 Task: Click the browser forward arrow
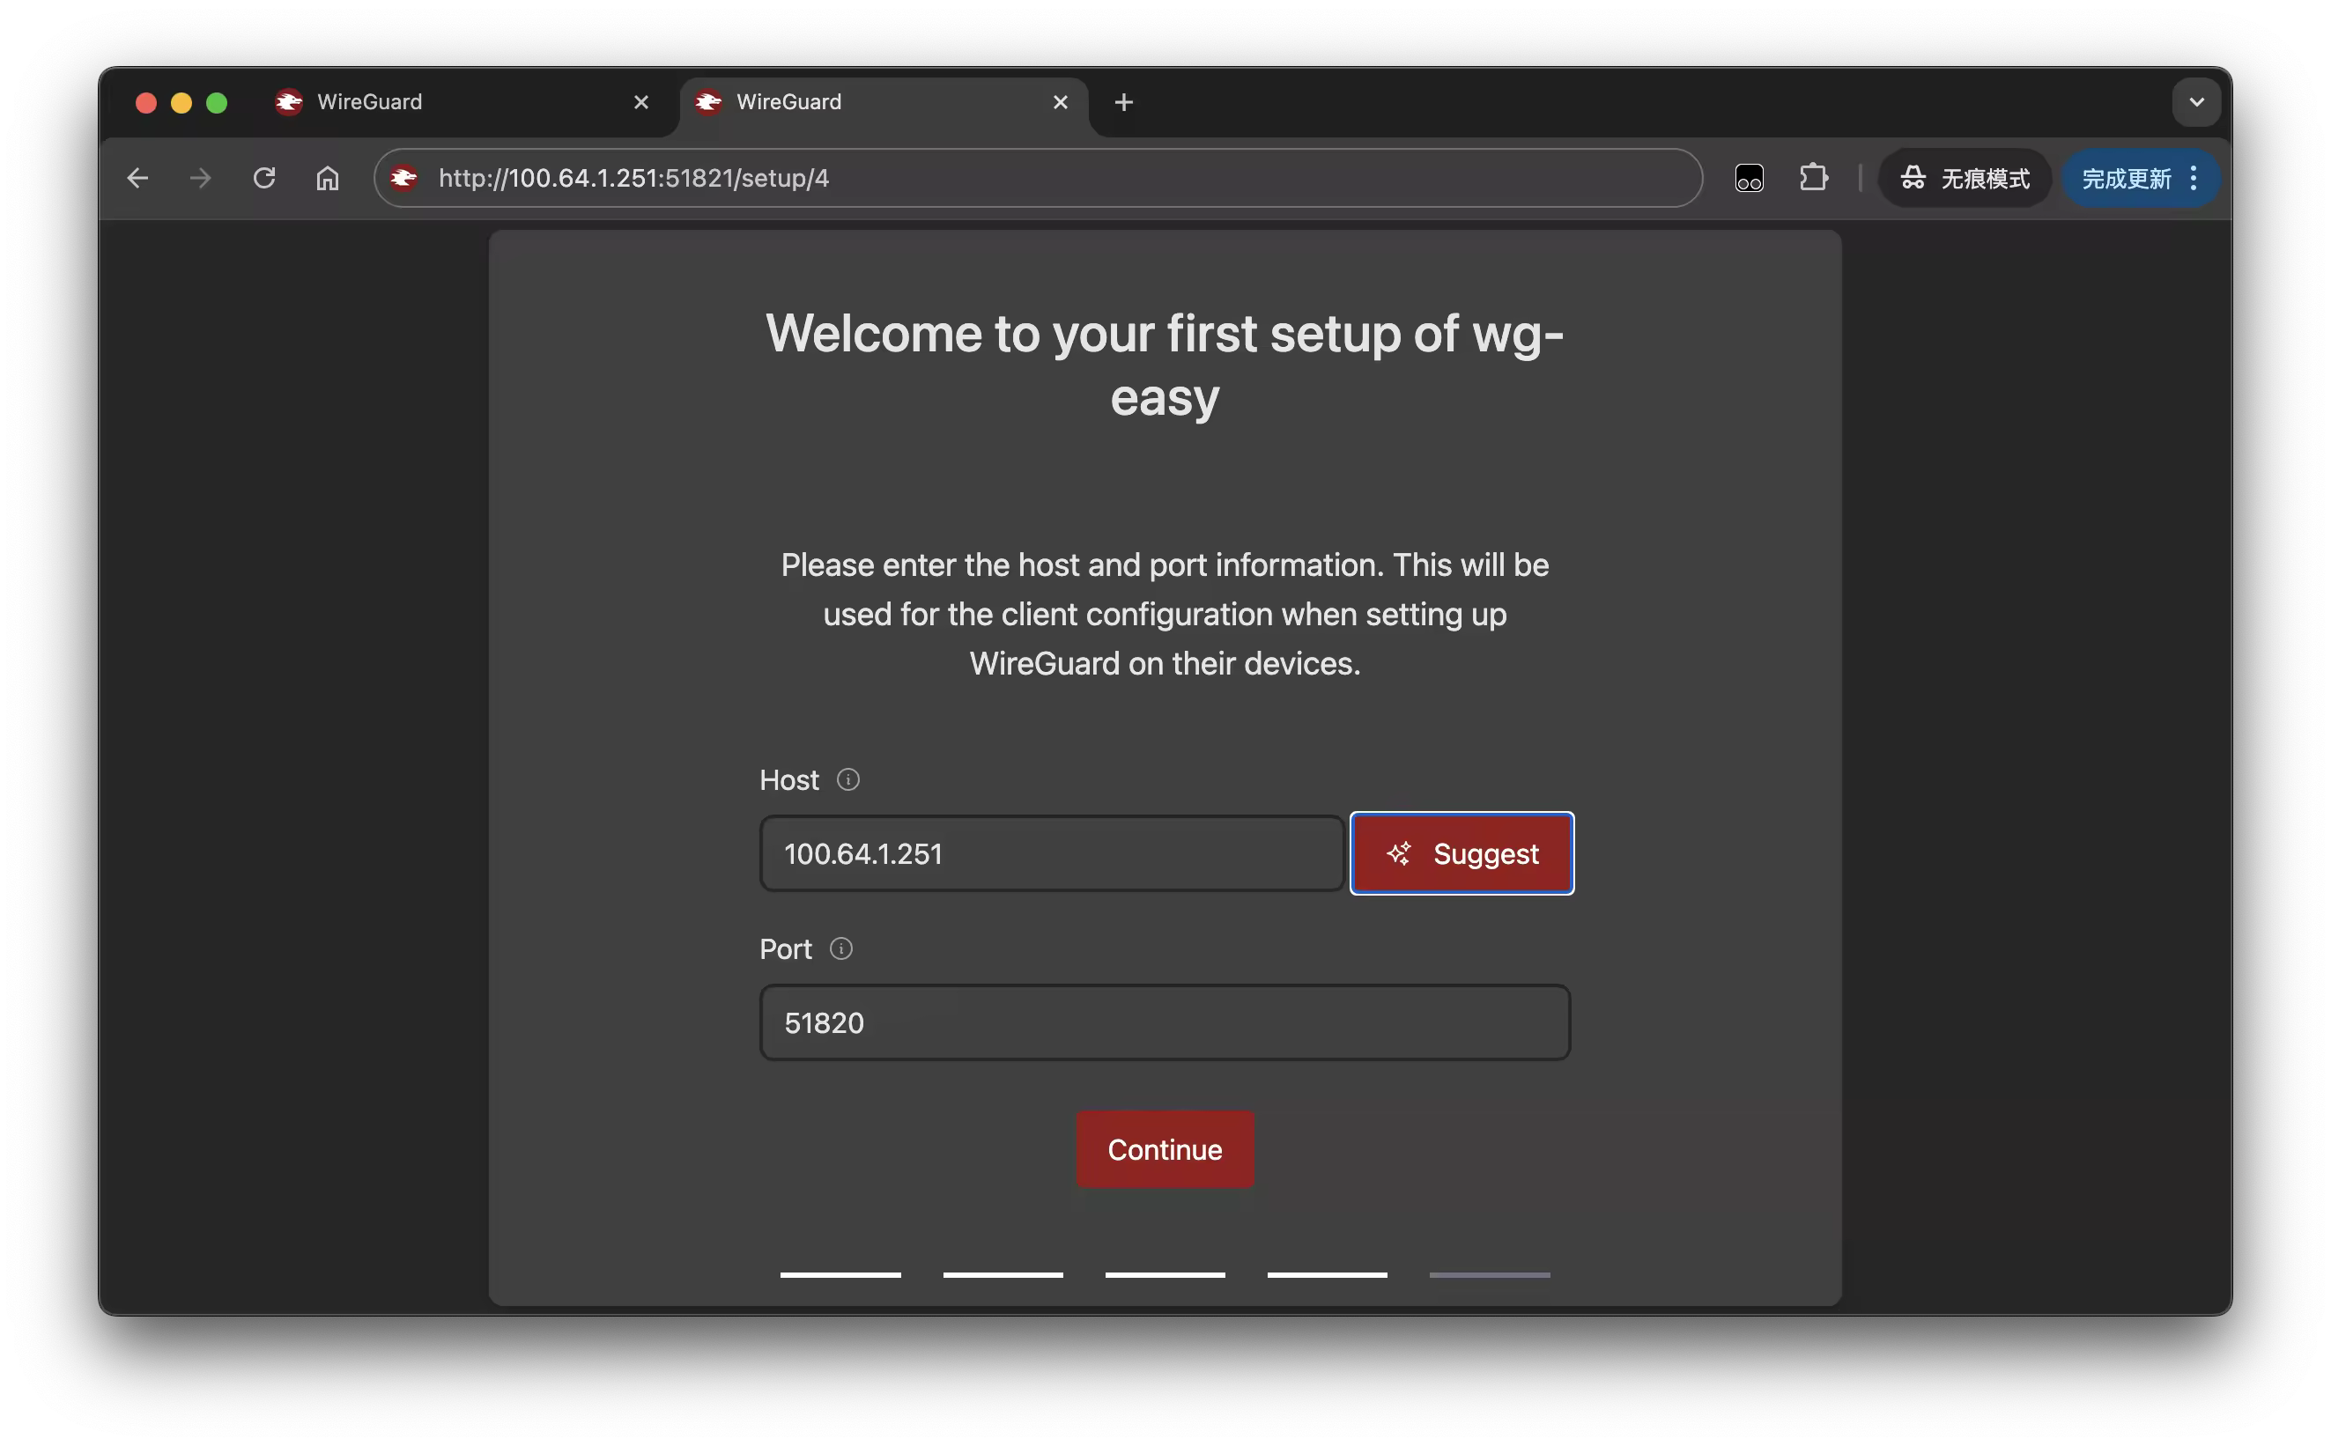tap(200, 178)
